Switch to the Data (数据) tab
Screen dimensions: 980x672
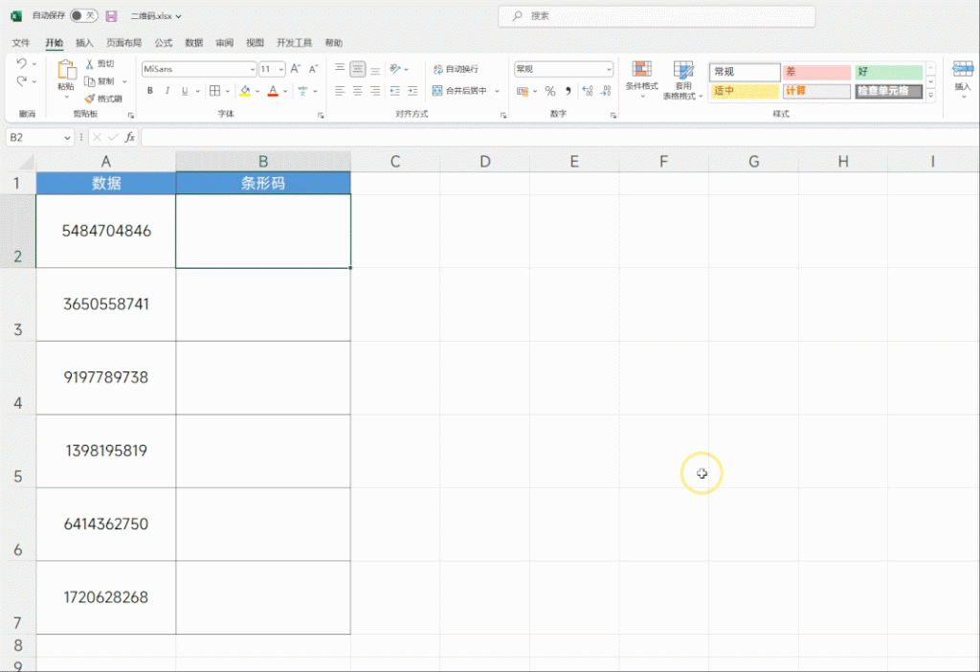194,42
